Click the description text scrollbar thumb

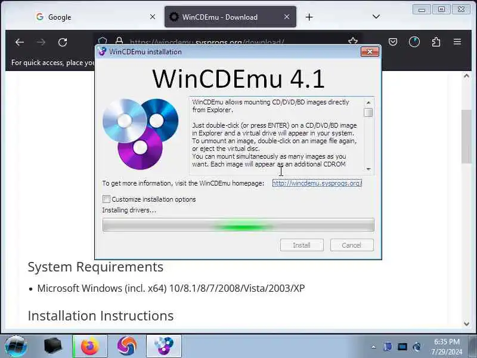[x=368, y=112]
